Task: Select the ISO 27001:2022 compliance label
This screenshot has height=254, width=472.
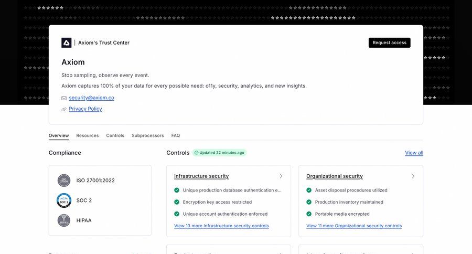Action: tap(95, 181)
